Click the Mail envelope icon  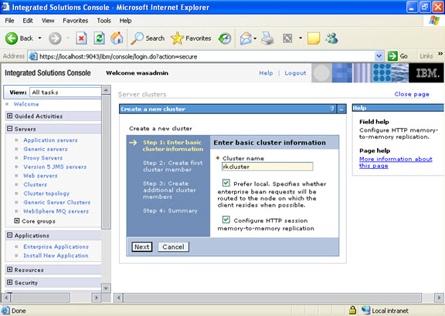(x=246, y=39)
